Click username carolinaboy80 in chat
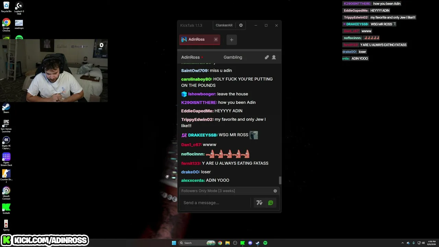Image resolution: width=439 pixels, height=247 pixels. point(197,79)
